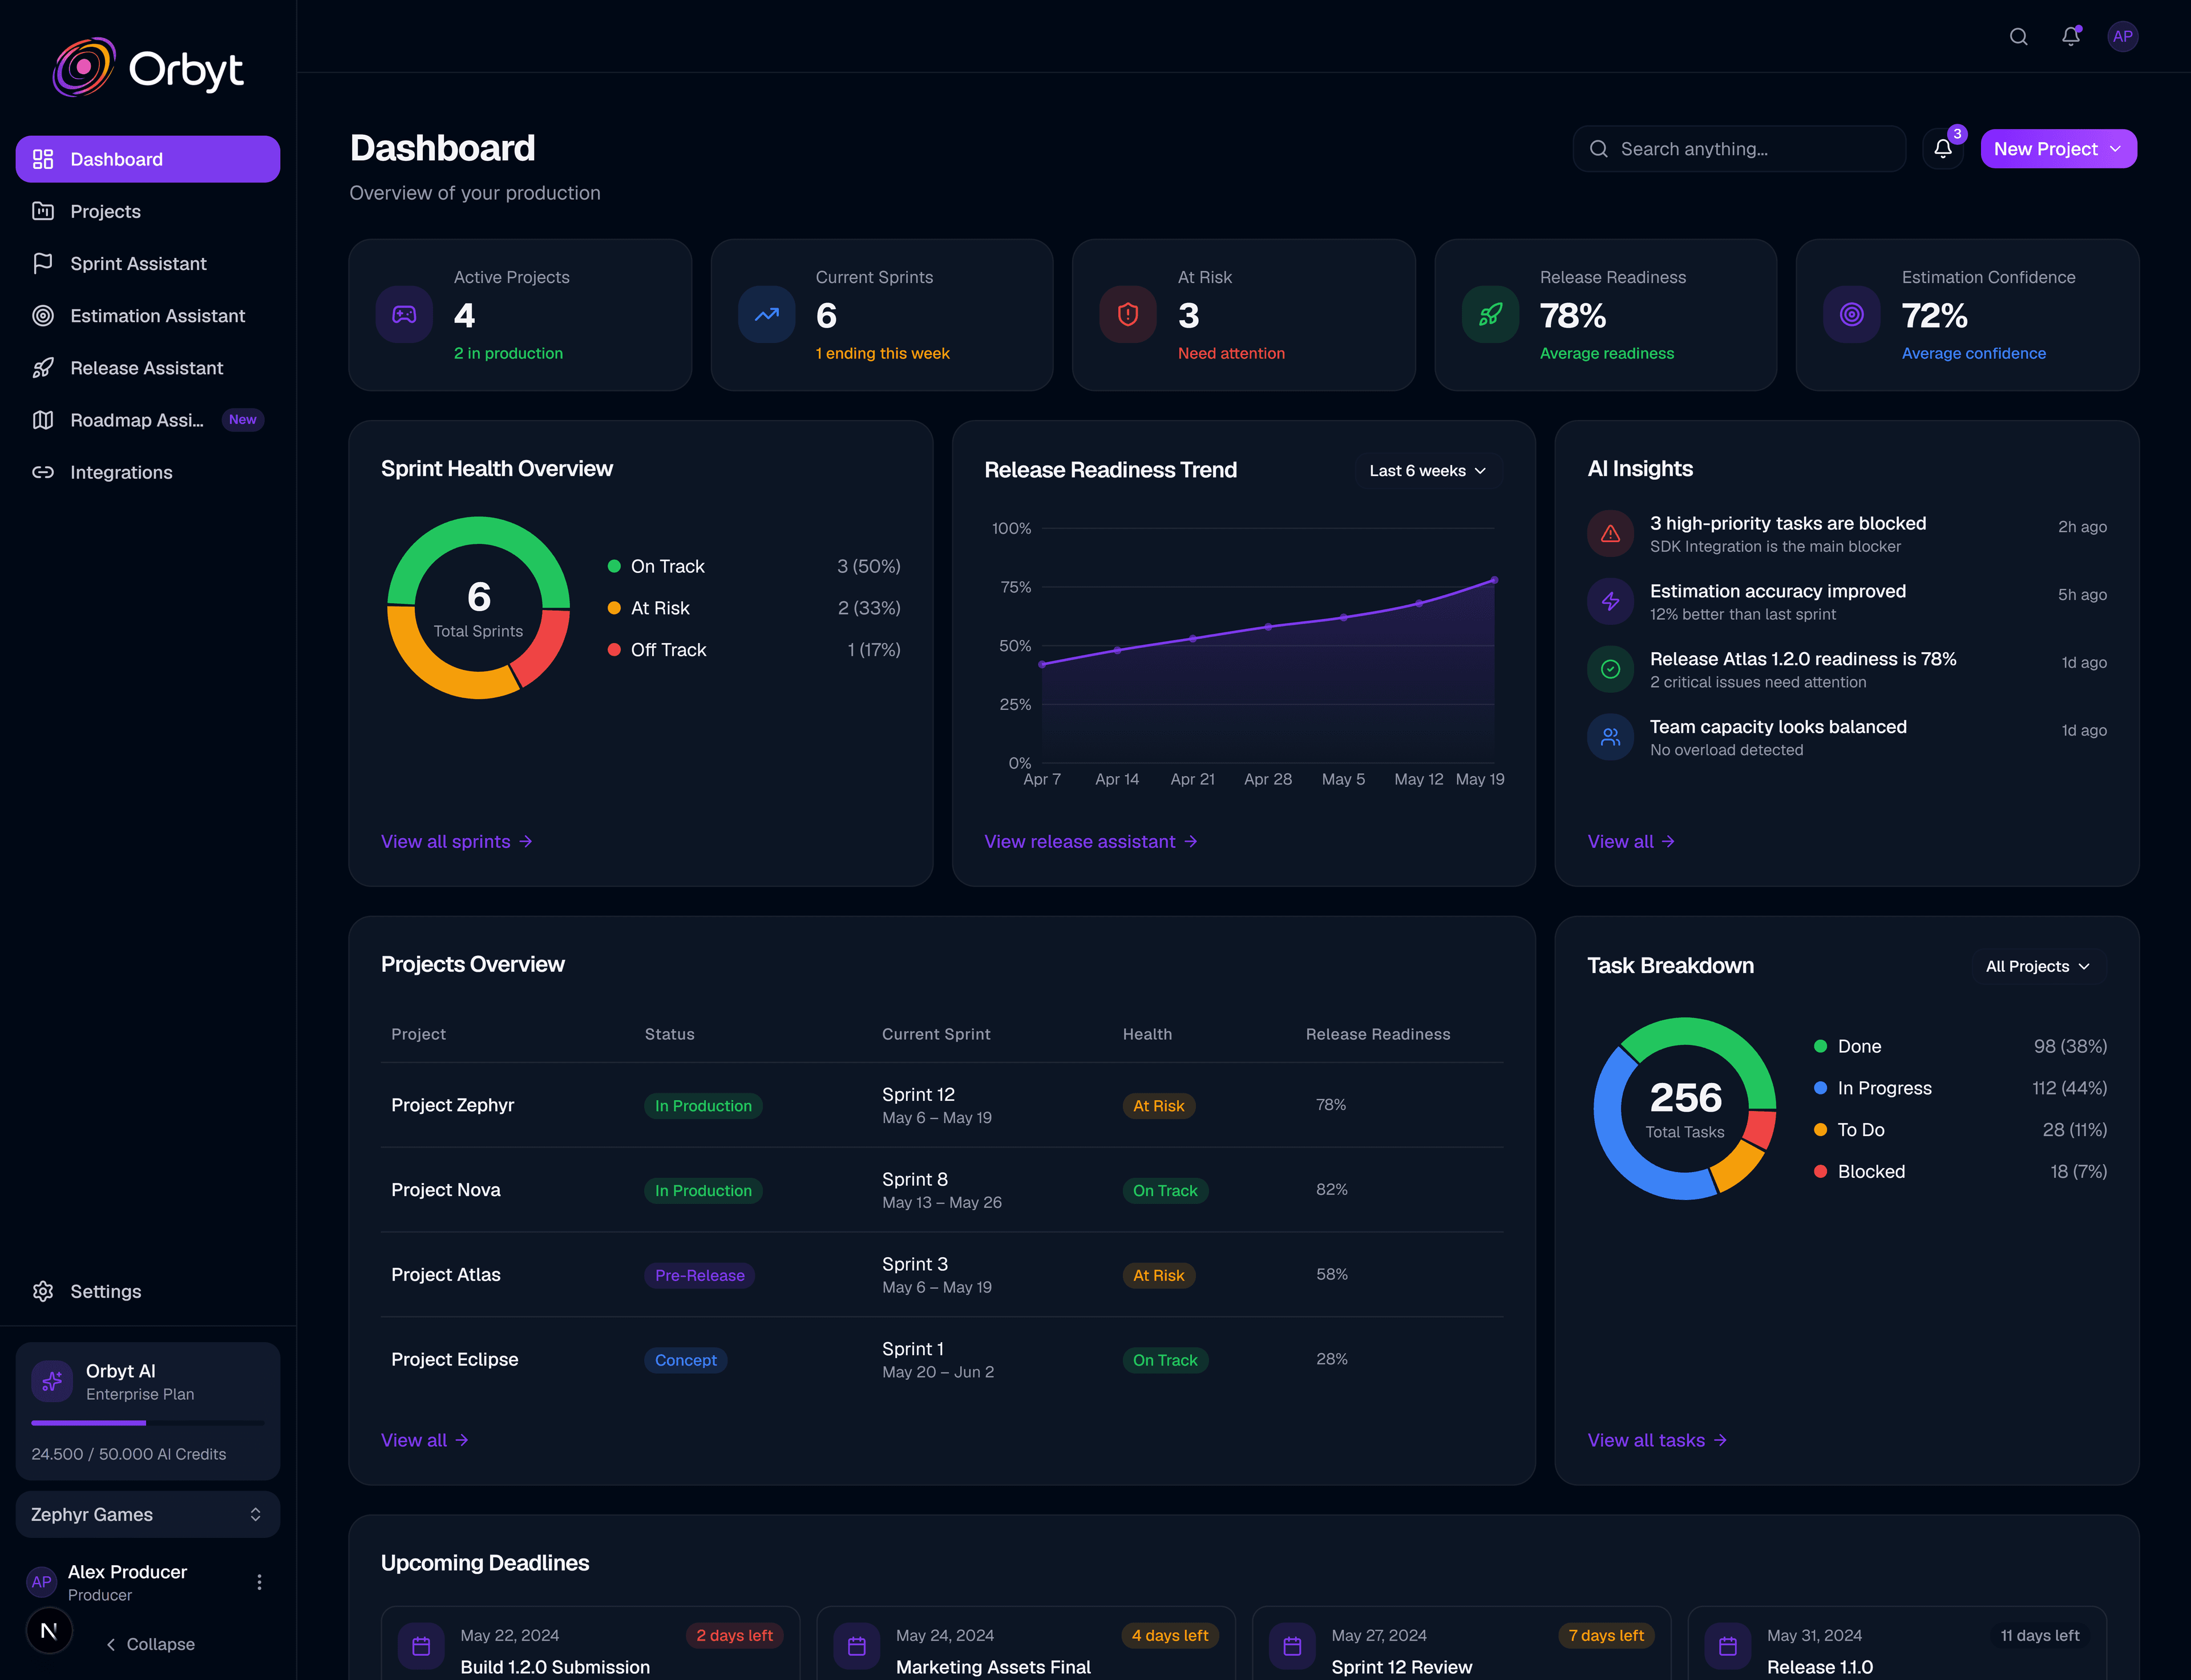Click the Pre-Release status badge
The height and width of the screenshot is (1680, 2191).
point(700,1275)
